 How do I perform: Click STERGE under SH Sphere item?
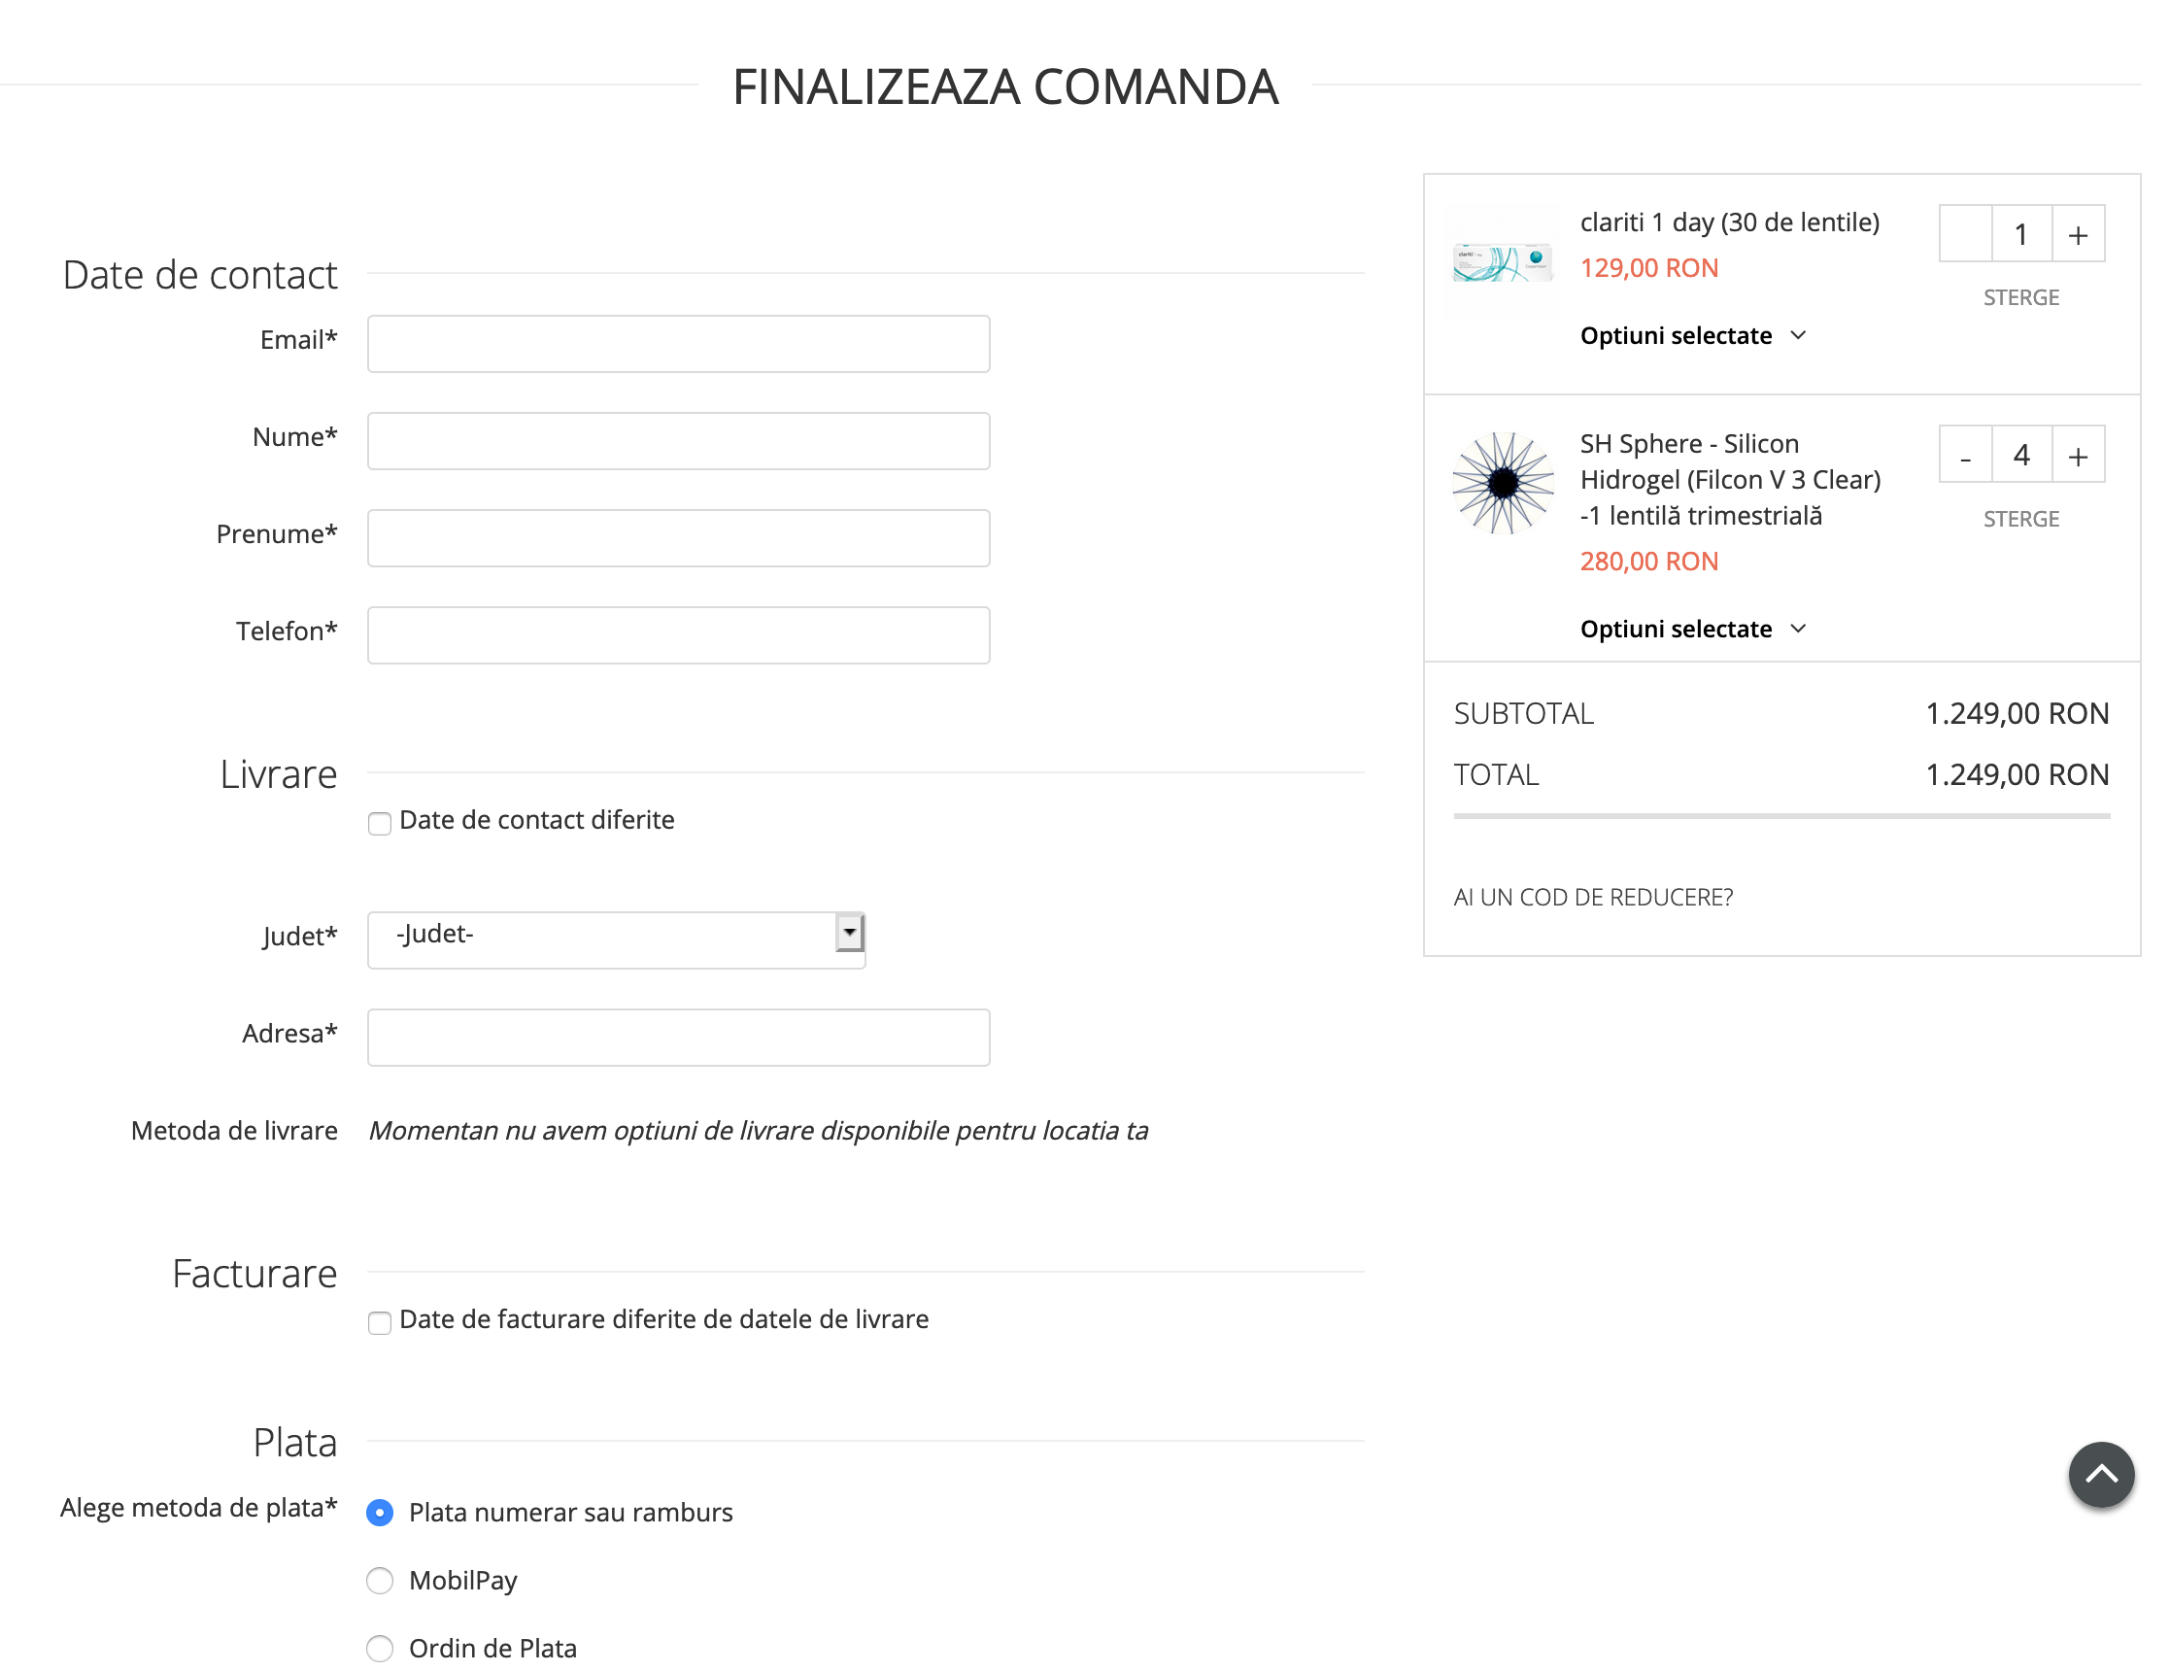pyautogui.click(x=2020, y=519)
